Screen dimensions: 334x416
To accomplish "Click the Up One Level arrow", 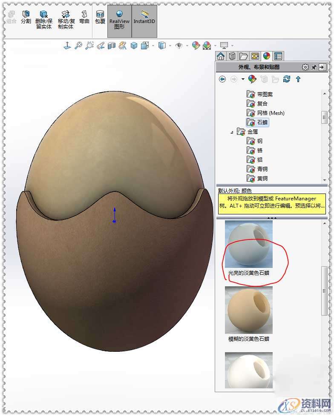I will (298, 79).
